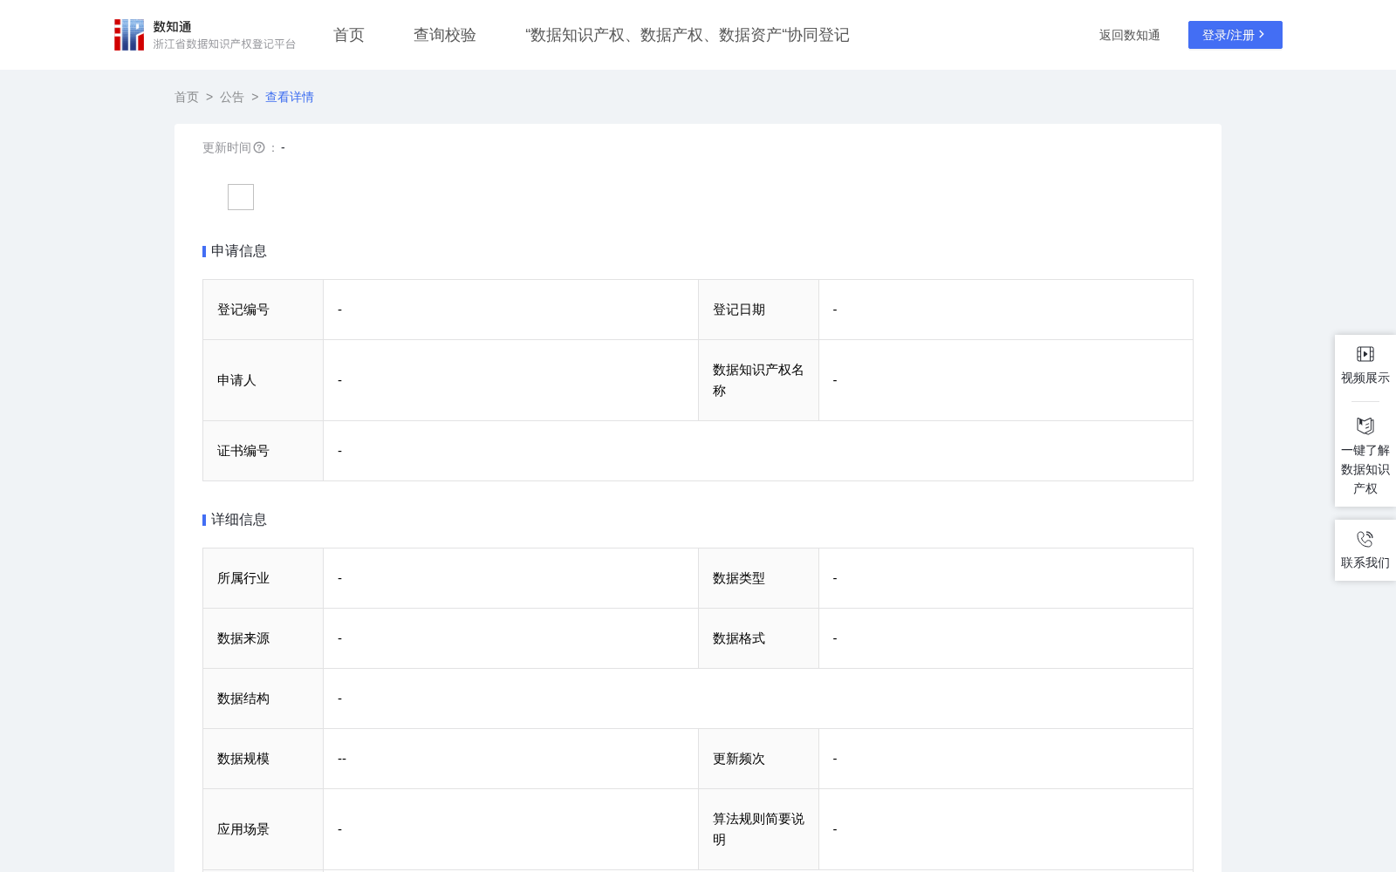Click the 所属行业 table label
The height and width of the screenshot is (872, 1396).
(x=243, y=578)
